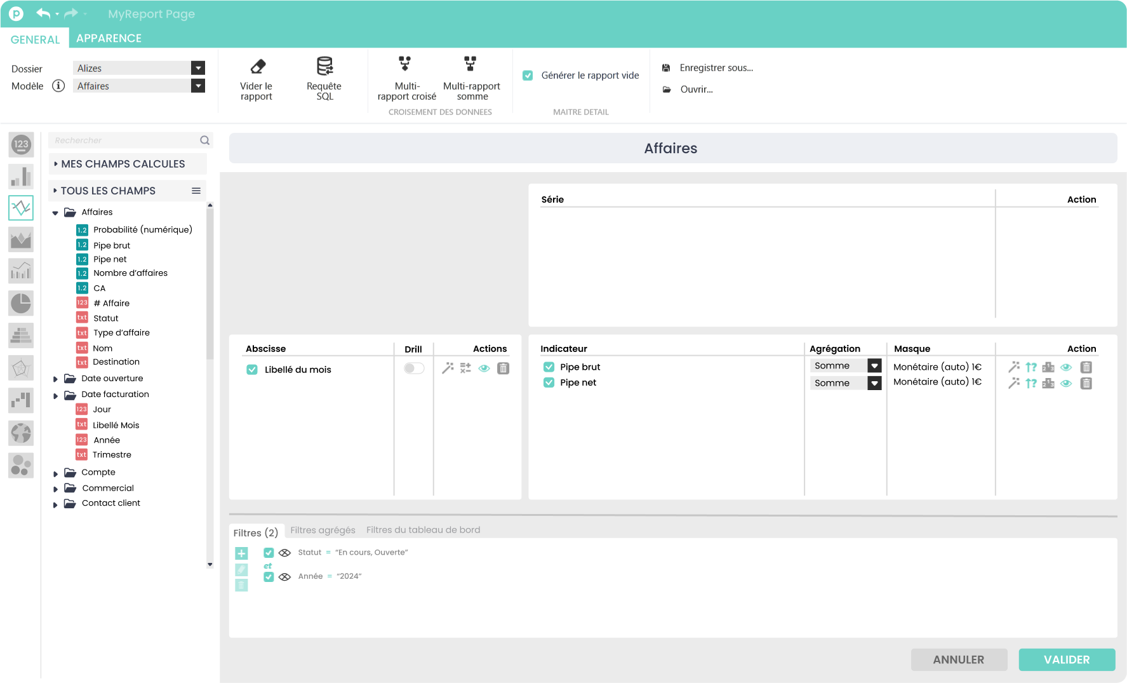Image resolution: width=1127 pixels, height=683 pixels.
Task: Click the VALIDER button
Action: click(x=1066, y=659)
